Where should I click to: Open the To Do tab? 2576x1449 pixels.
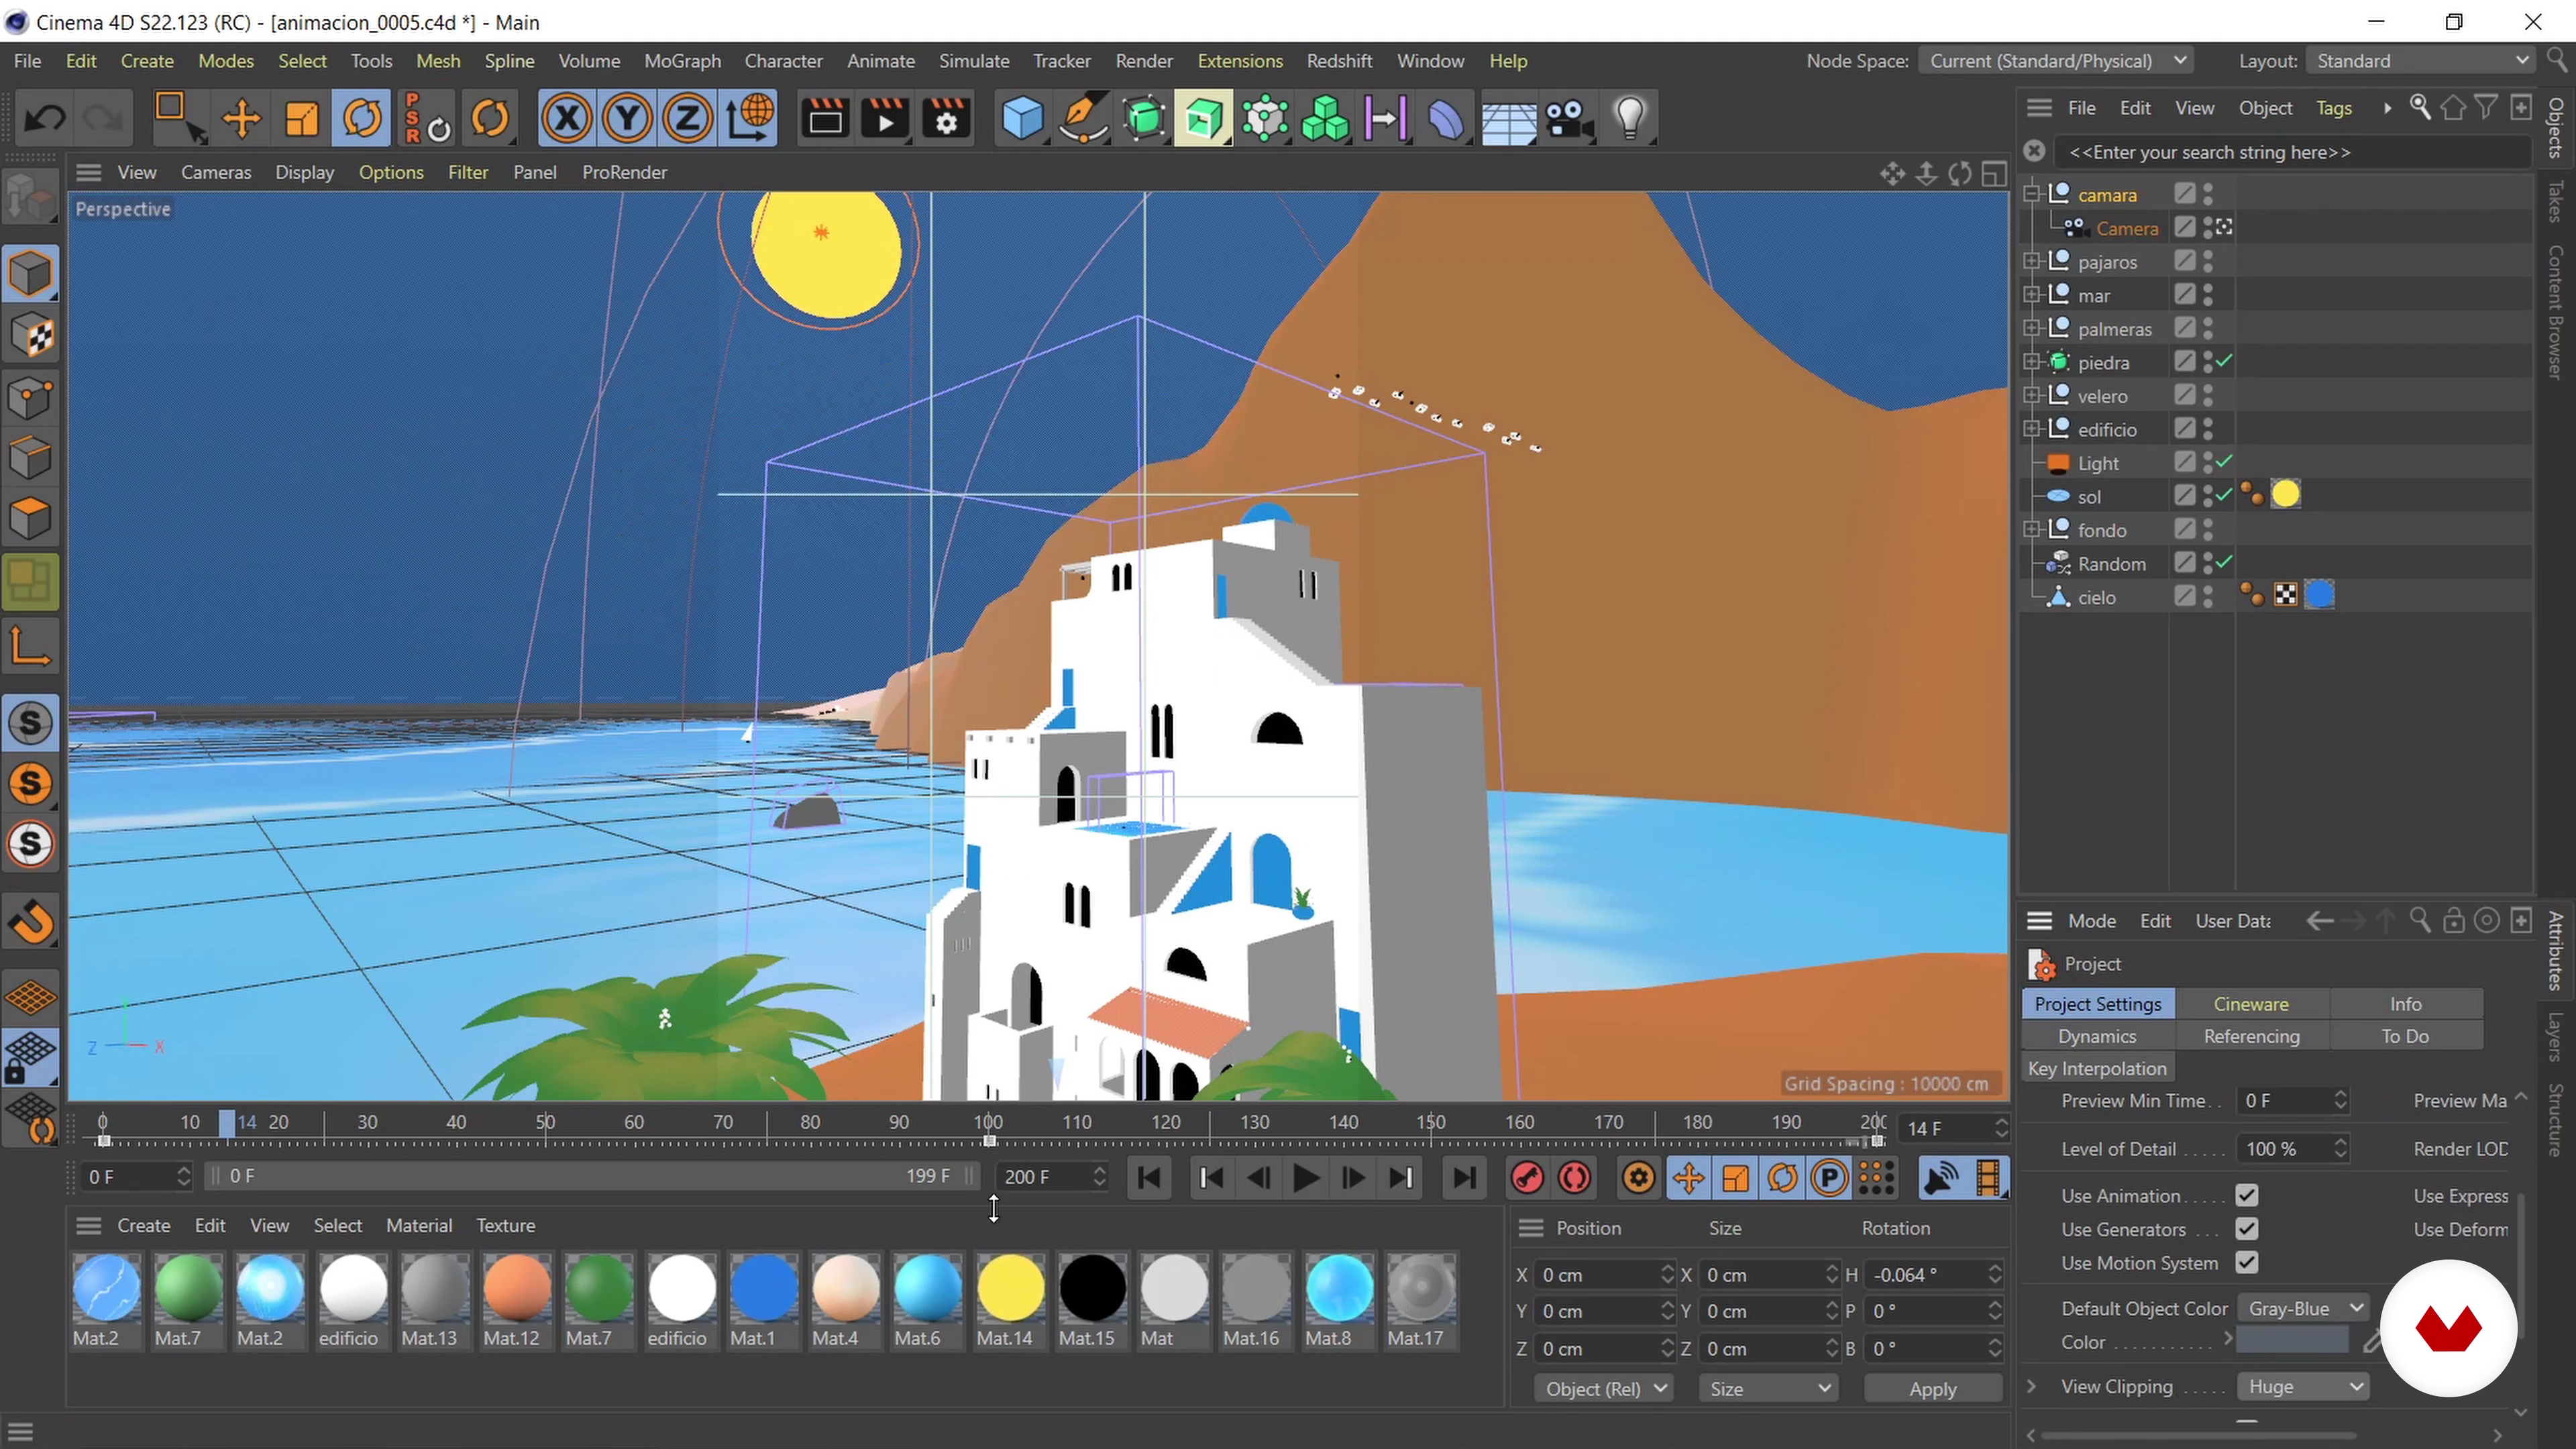pyautogui.click(x=2405, y=1036)
